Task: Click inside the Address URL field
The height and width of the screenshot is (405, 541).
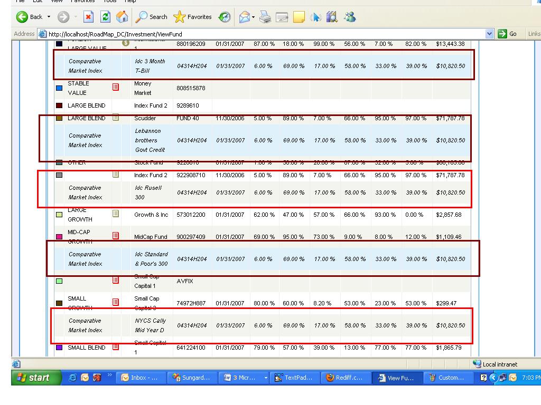Action: click(266, 34)
